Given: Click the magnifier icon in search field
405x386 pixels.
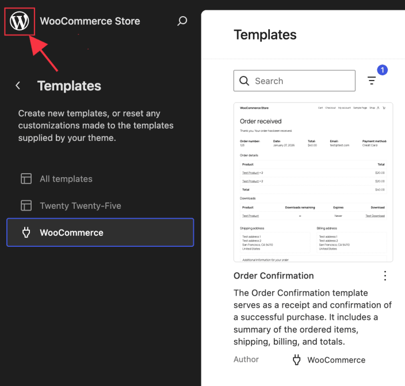Looking at the screenshot, I should tap(244, 81).
